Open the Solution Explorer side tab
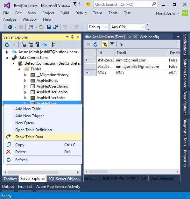This screenshot has height=199, width=190. [185, 73]
